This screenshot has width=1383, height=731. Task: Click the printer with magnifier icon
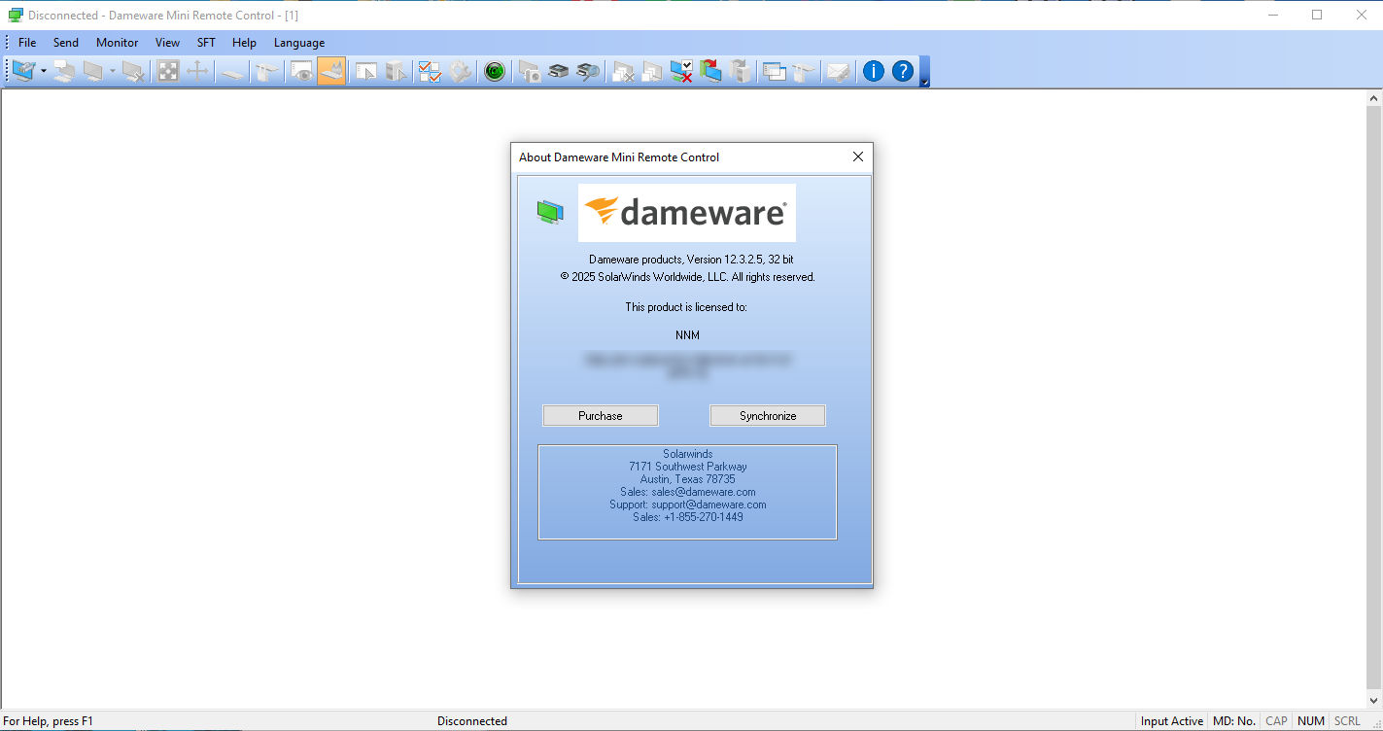[x=588, y=71]
